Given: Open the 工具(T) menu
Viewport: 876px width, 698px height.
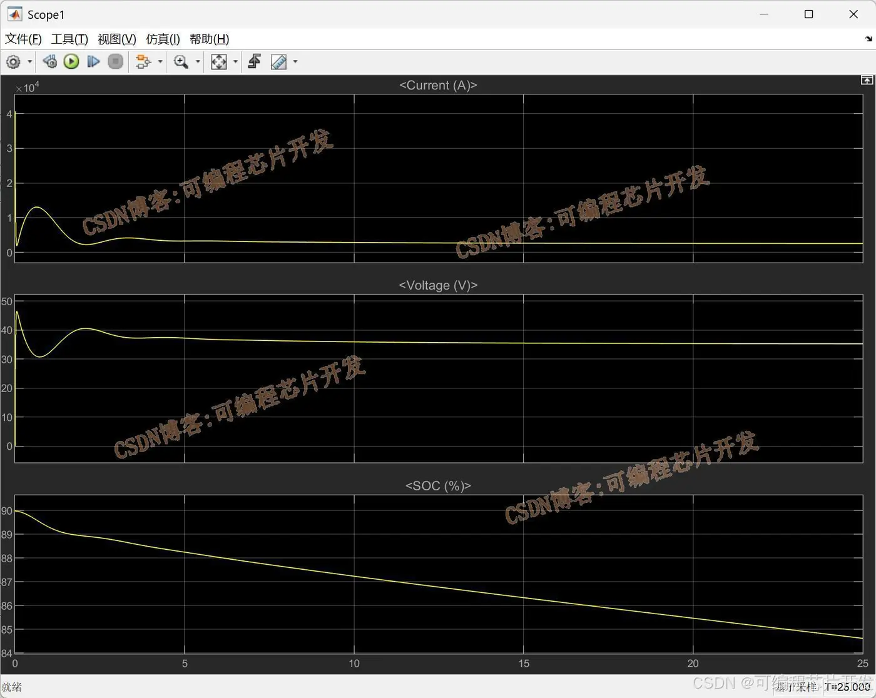Looking at the screenshot, I should click(x=69, y=39).
